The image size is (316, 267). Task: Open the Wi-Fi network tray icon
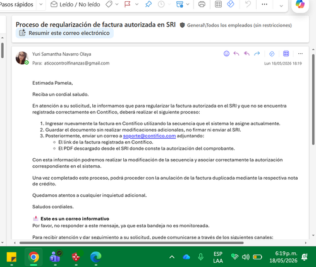pyautogui.click(x=234, y=257)
